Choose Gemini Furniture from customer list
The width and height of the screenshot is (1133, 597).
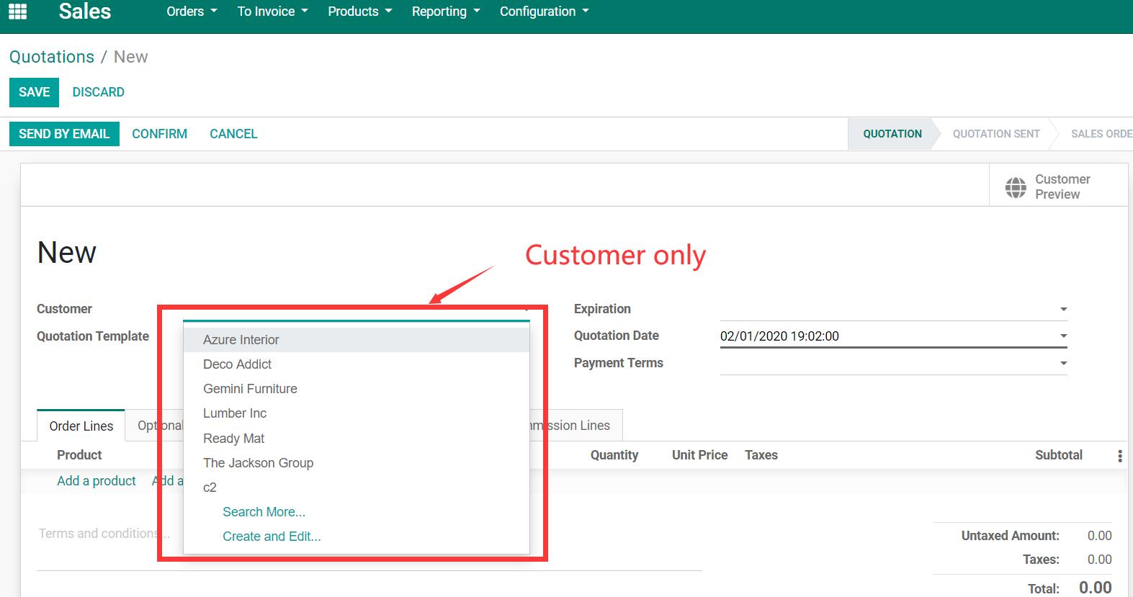(357, 389)
